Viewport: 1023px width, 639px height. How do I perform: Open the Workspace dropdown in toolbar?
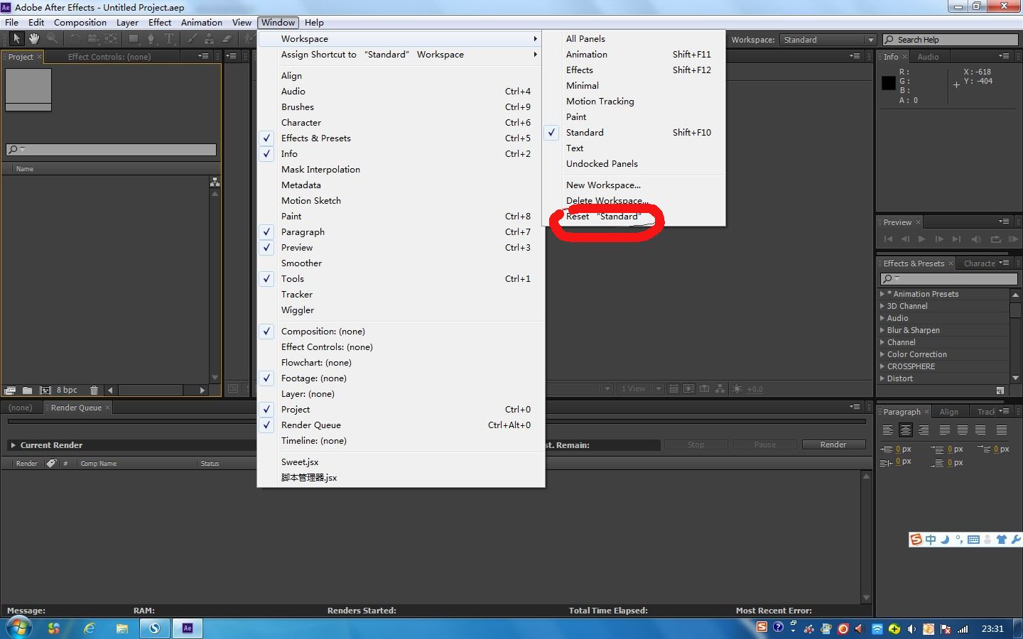[x=828, y=40]
